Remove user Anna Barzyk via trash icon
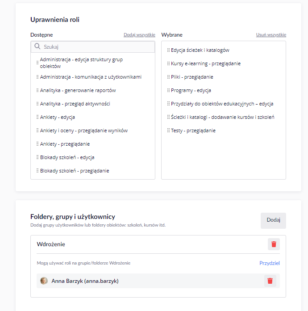This screenshot has width=308, height=311. (270, 281)
